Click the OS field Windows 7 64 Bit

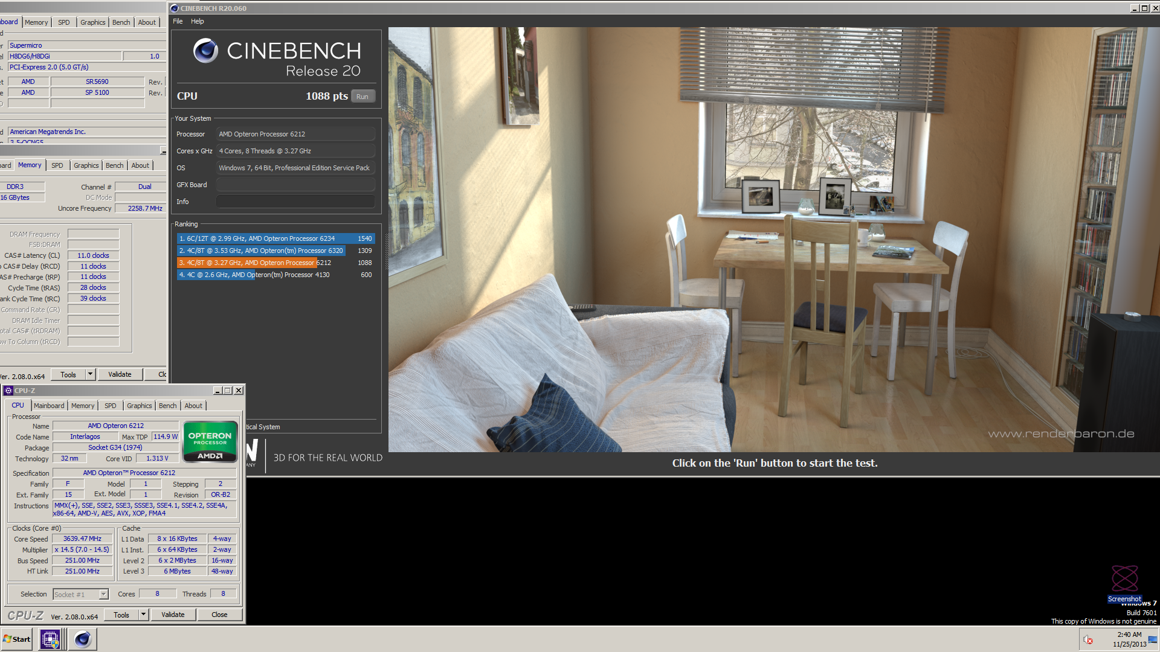(x=295, y=168)
